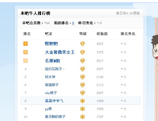Click the orange rank 1 badge
158x121 pixels.
click(x=25, y=44)
